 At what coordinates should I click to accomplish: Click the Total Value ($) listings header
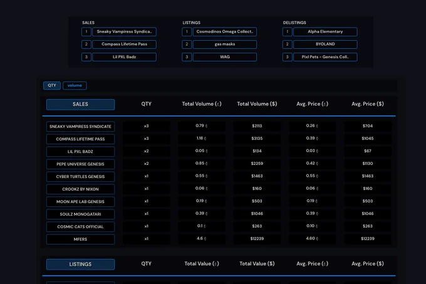[257, 263]
